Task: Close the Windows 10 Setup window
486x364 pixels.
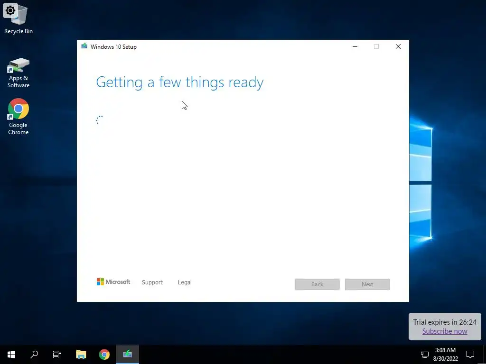Action: pos(398,47)
